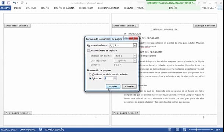Open Customize Quick Access Toolbar dropdown
Image resolution: width=224 pixels, height=132 pixels.
tap(27, 3)
